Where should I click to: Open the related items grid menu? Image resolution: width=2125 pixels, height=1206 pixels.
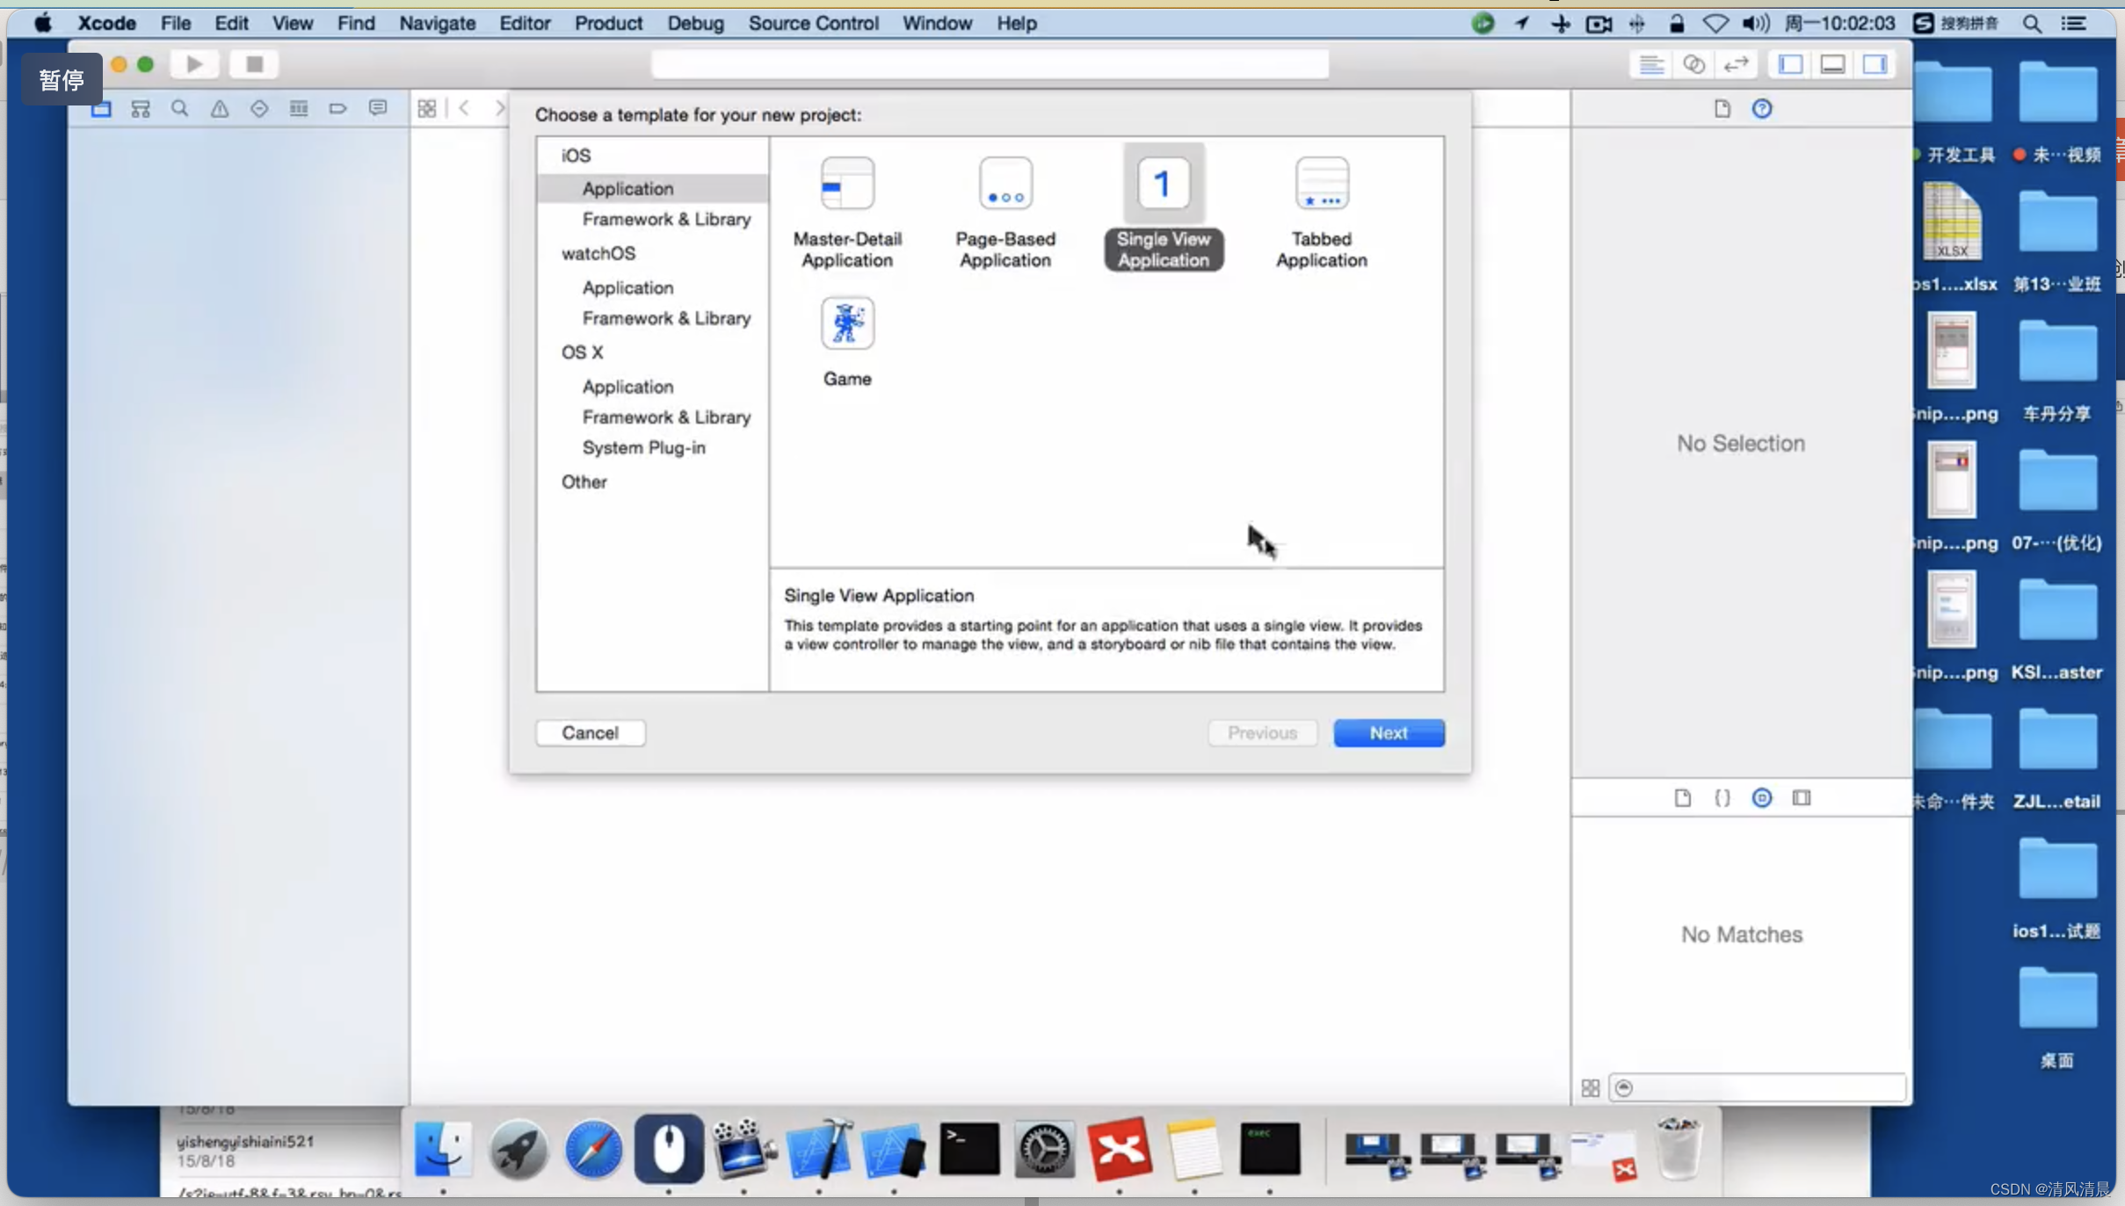coord(427,108)
